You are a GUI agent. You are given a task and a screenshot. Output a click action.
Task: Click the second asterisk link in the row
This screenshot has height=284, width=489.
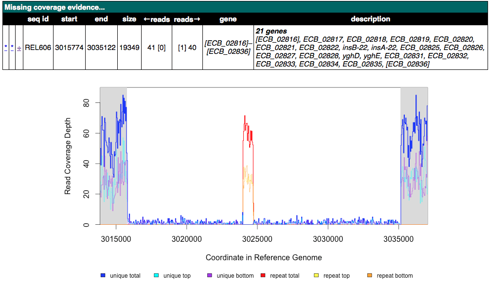(x=12, y=48)
